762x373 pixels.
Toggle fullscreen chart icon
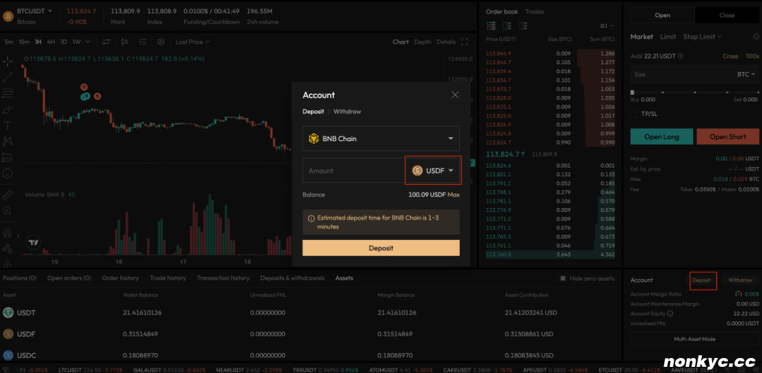tap(464, 42)
